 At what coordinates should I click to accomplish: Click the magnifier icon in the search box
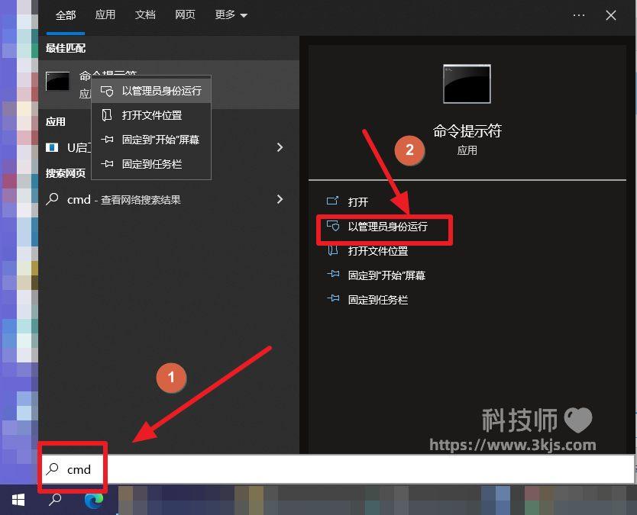point(53,468)
